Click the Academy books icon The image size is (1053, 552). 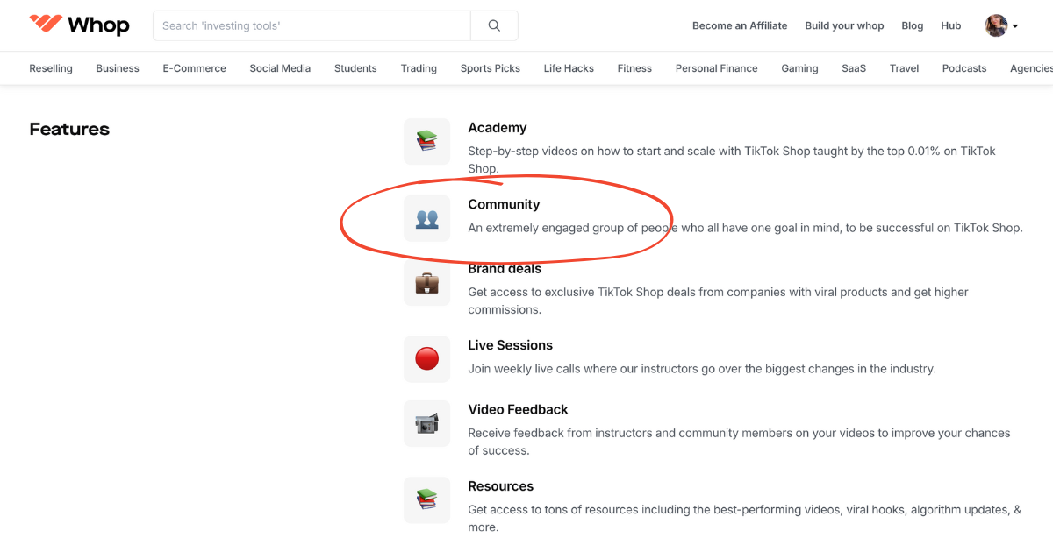pos(426,141)
